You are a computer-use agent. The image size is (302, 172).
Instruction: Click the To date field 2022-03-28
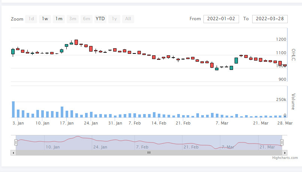click(270, 19)
